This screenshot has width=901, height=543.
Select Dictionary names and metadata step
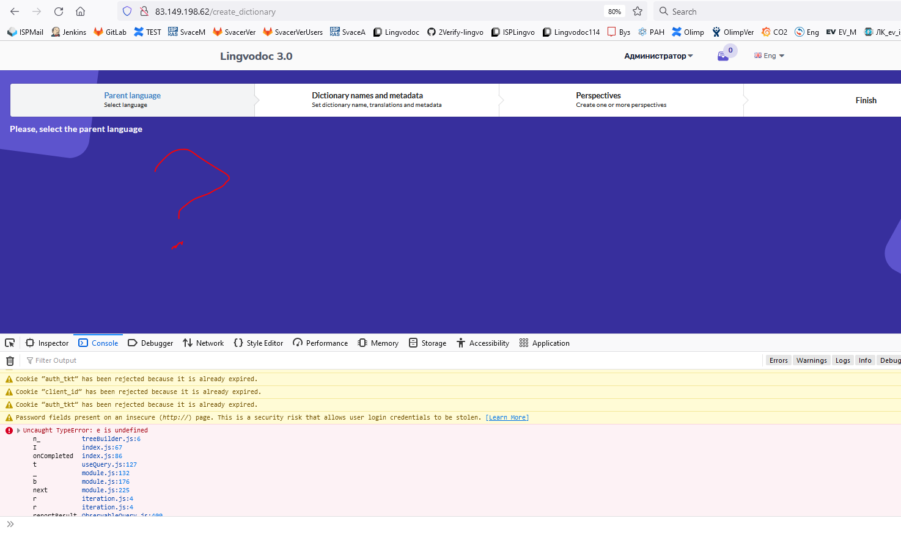click(377, 100)
